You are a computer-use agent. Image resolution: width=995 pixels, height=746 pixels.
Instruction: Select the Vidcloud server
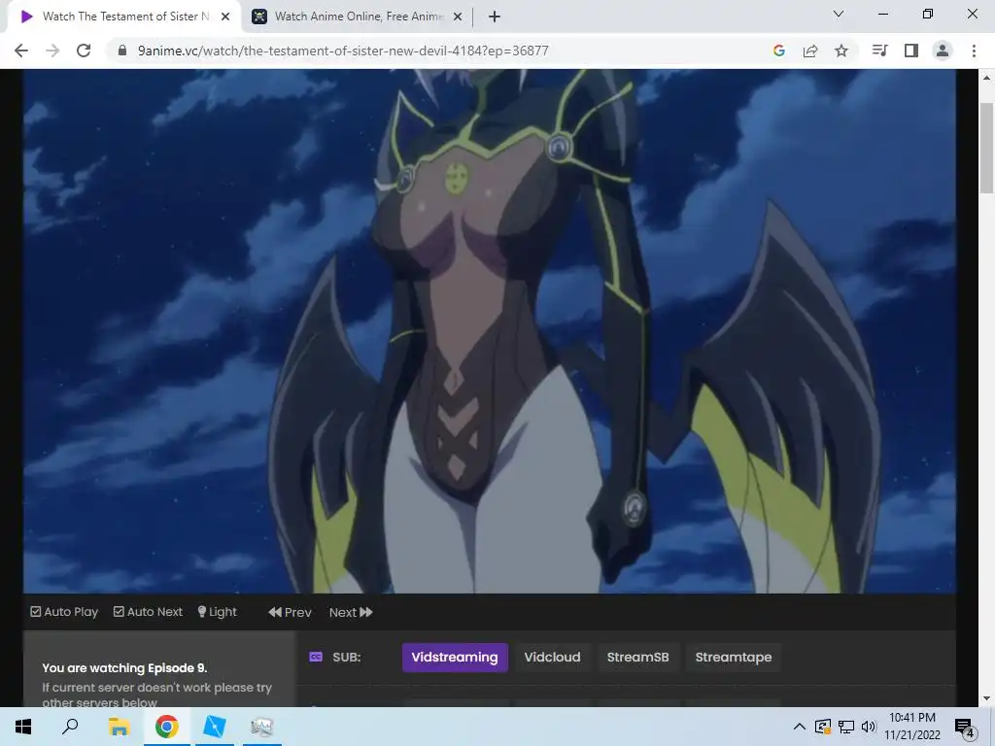(x=552, y=658)
